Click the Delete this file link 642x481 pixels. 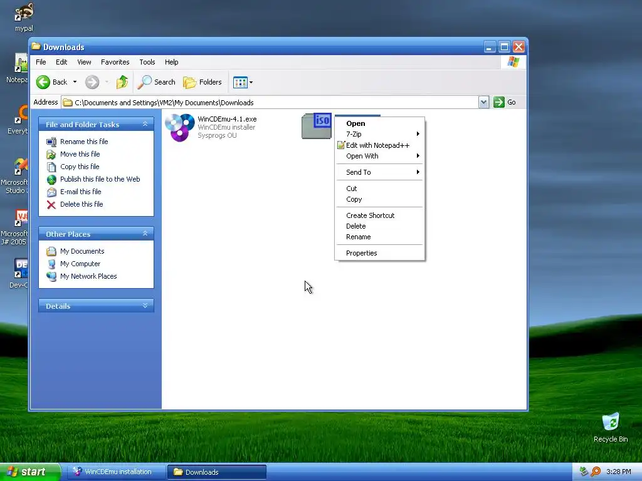(x=82, y=204)
